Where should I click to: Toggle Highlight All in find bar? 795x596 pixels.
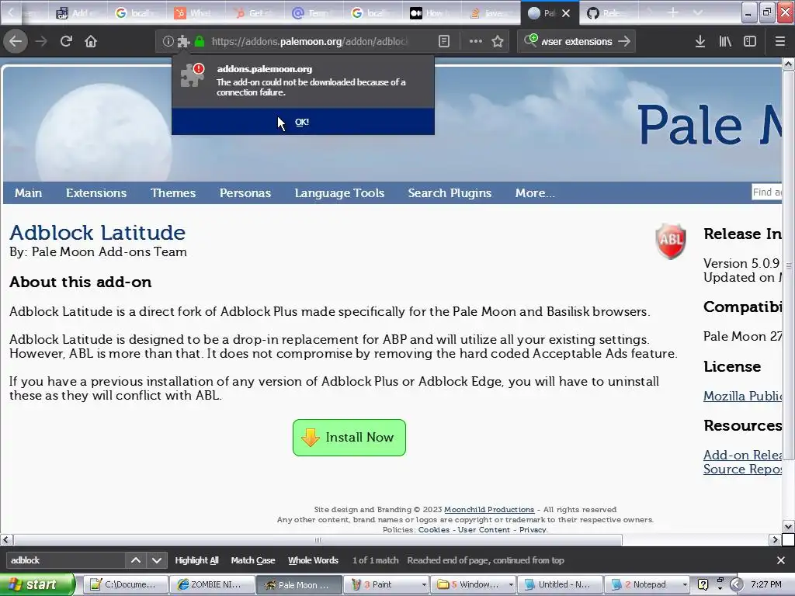[196, 560]
